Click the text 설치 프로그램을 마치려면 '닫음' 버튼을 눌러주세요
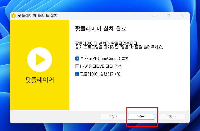 pos(119,47)
